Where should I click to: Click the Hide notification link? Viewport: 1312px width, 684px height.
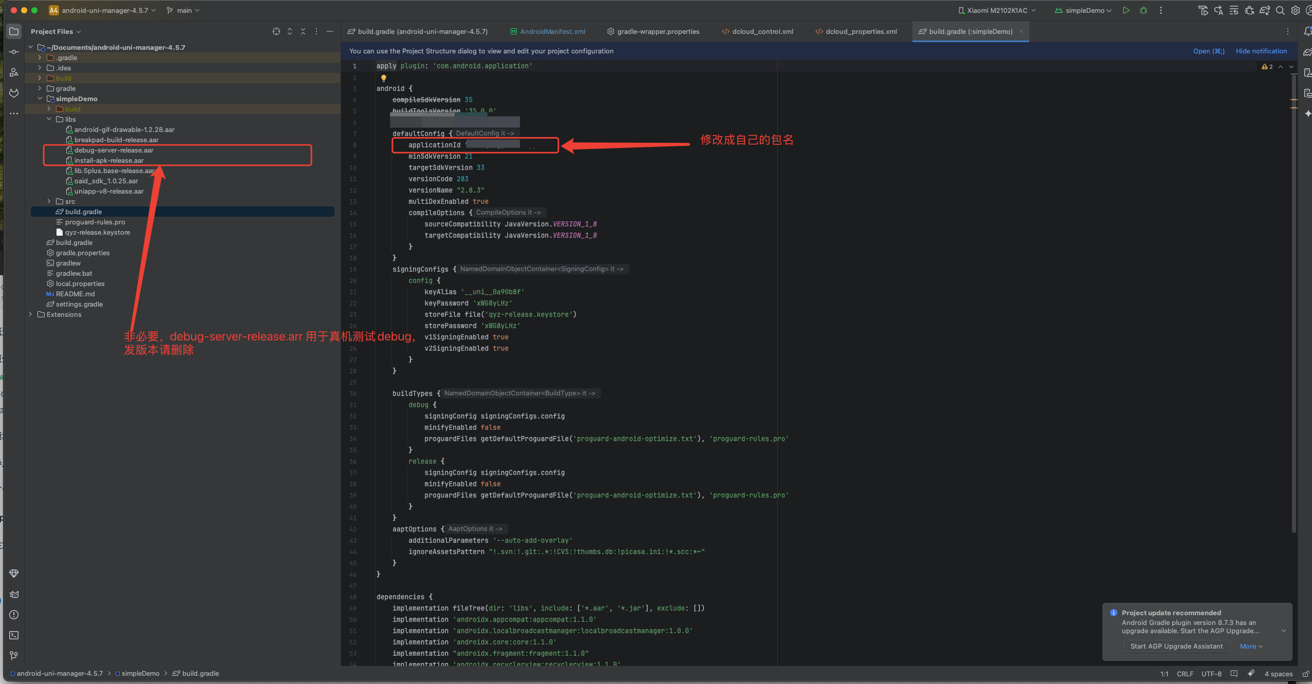[1261, 51]
